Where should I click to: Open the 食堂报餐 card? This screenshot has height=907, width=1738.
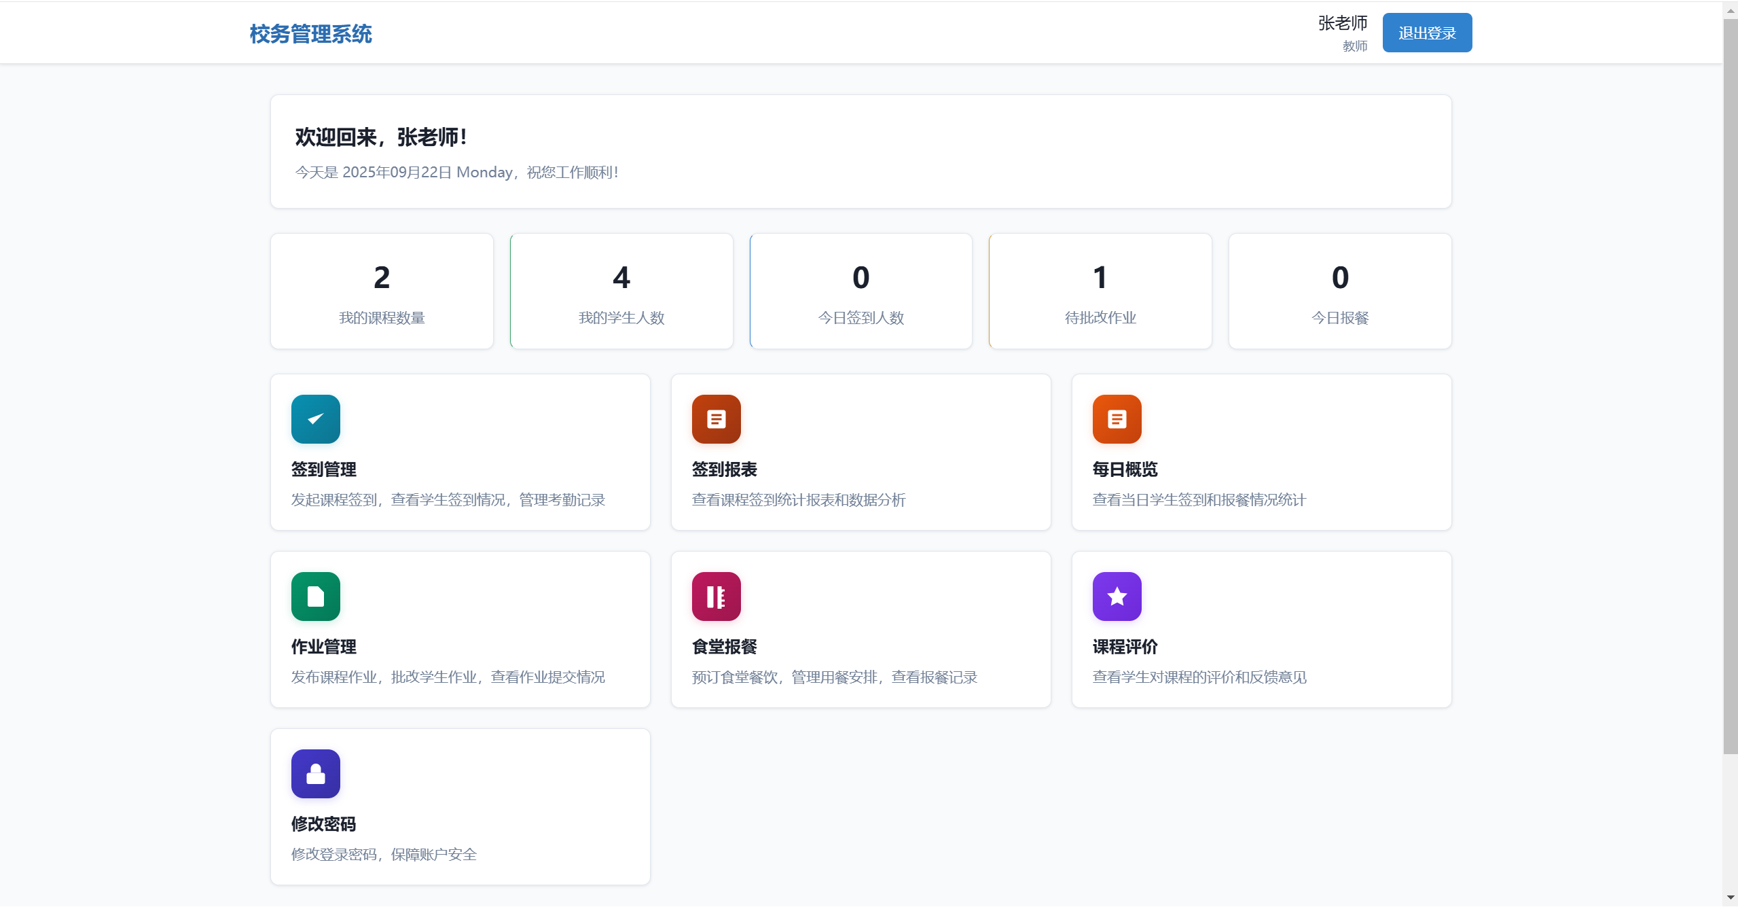861,629
